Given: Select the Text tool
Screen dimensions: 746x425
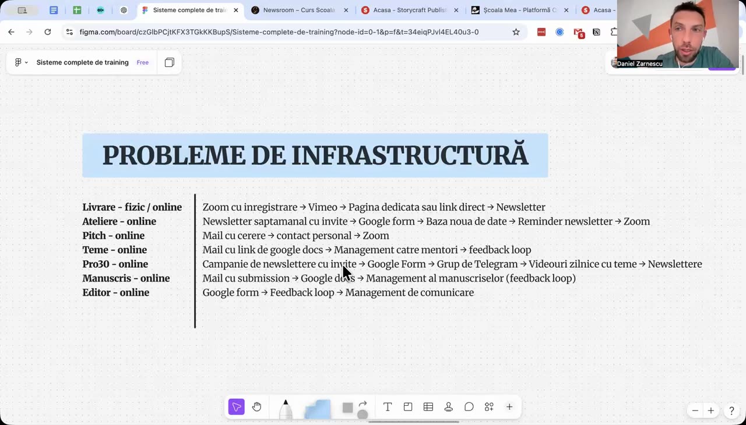Looking at the screenshot, I should (x=387, y=407).
